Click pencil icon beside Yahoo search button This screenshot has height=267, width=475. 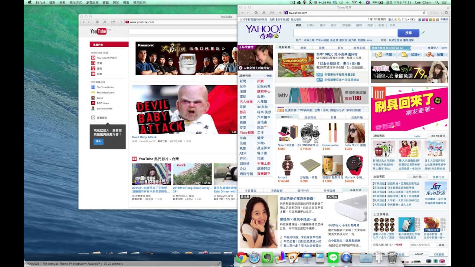point(423,33)
